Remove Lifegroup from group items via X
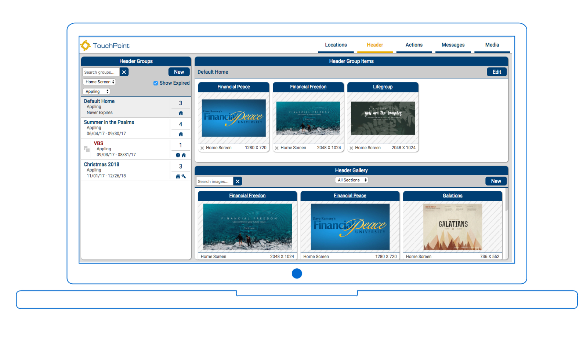The height and width of the screenshot is (342, 583). coord(351,148)
